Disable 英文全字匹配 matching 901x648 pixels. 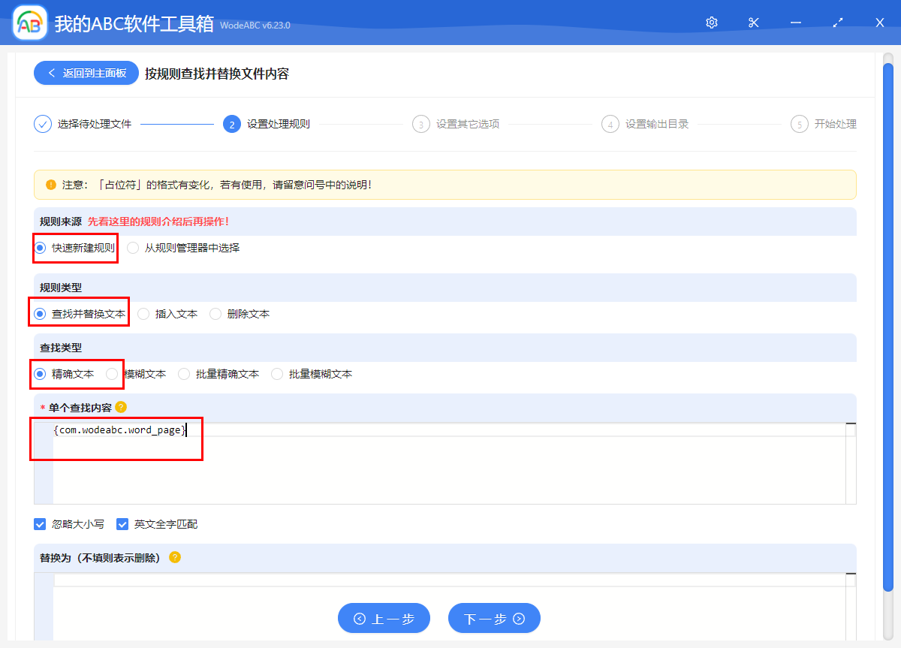pyautogui.click(x=122, y=523)
